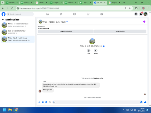Click the chat header profile thumbnail
This screenshot has width=151, height=113.
(x=40, y=22)
